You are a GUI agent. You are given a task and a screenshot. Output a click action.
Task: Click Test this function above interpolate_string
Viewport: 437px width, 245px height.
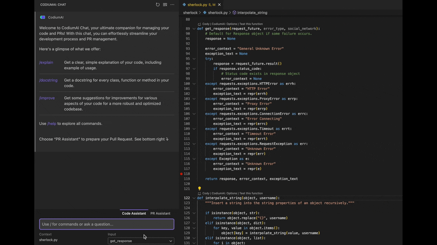pyautogui.click(x=251, y=193)
